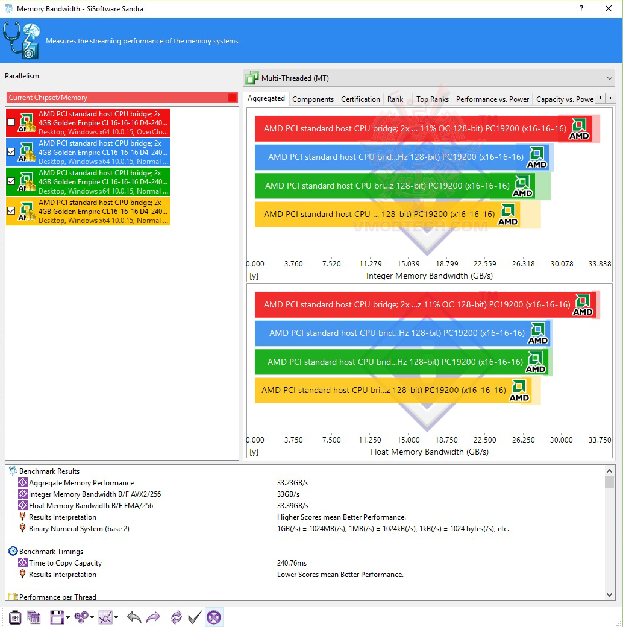Click the floppy disk save icon

(x=57, y=617)
